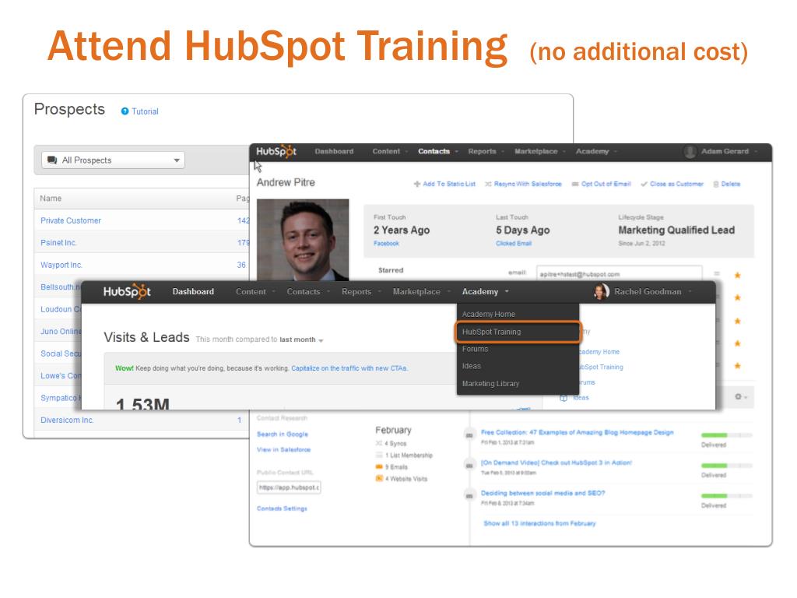The image size is (797, 598).
Task: Click 'Capitalize on the traffic with new CTAs' link
Action: pos(349,368)
